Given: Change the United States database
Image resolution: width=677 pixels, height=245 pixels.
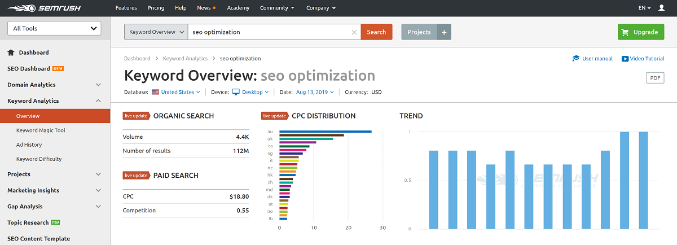Looking at the screenshot, I should [x=181, y=92].
